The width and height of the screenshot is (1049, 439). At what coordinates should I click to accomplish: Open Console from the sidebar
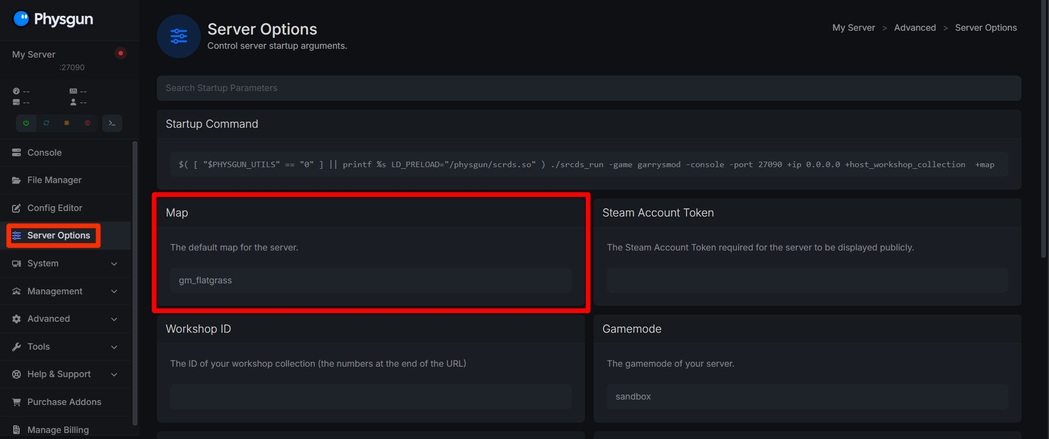(x=44, y=153)
